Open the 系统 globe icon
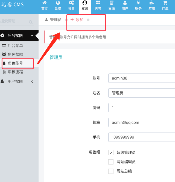The image size is (175, 182). 58,3
